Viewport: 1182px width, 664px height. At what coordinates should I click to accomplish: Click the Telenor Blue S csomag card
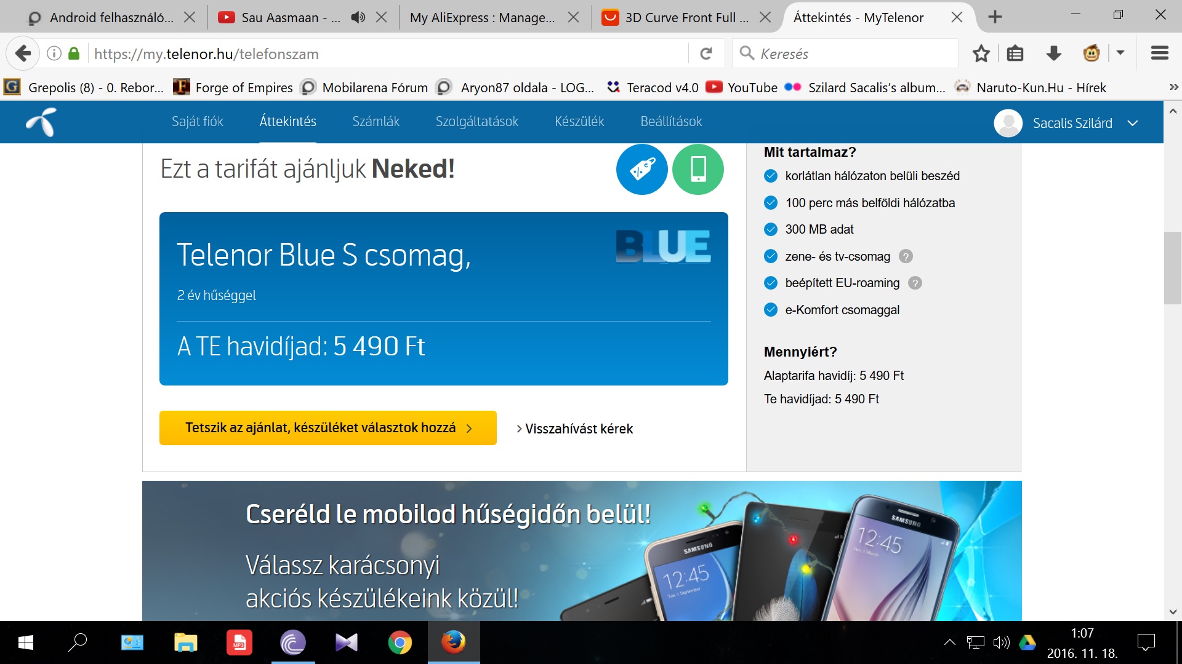tap(443, 299)
